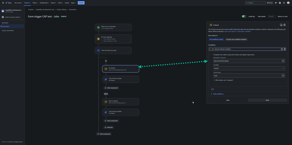Click the back arrow icon in sidebar
Image resolution: width=292 pixels, height=145 pixels.
click(x=3, y=17)
